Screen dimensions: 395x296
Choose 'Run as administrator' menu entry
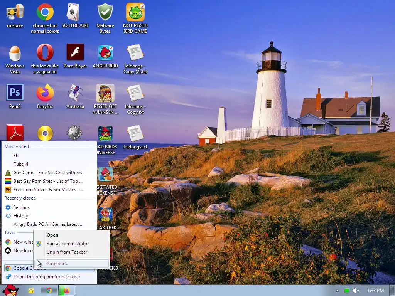click(72, 244)
